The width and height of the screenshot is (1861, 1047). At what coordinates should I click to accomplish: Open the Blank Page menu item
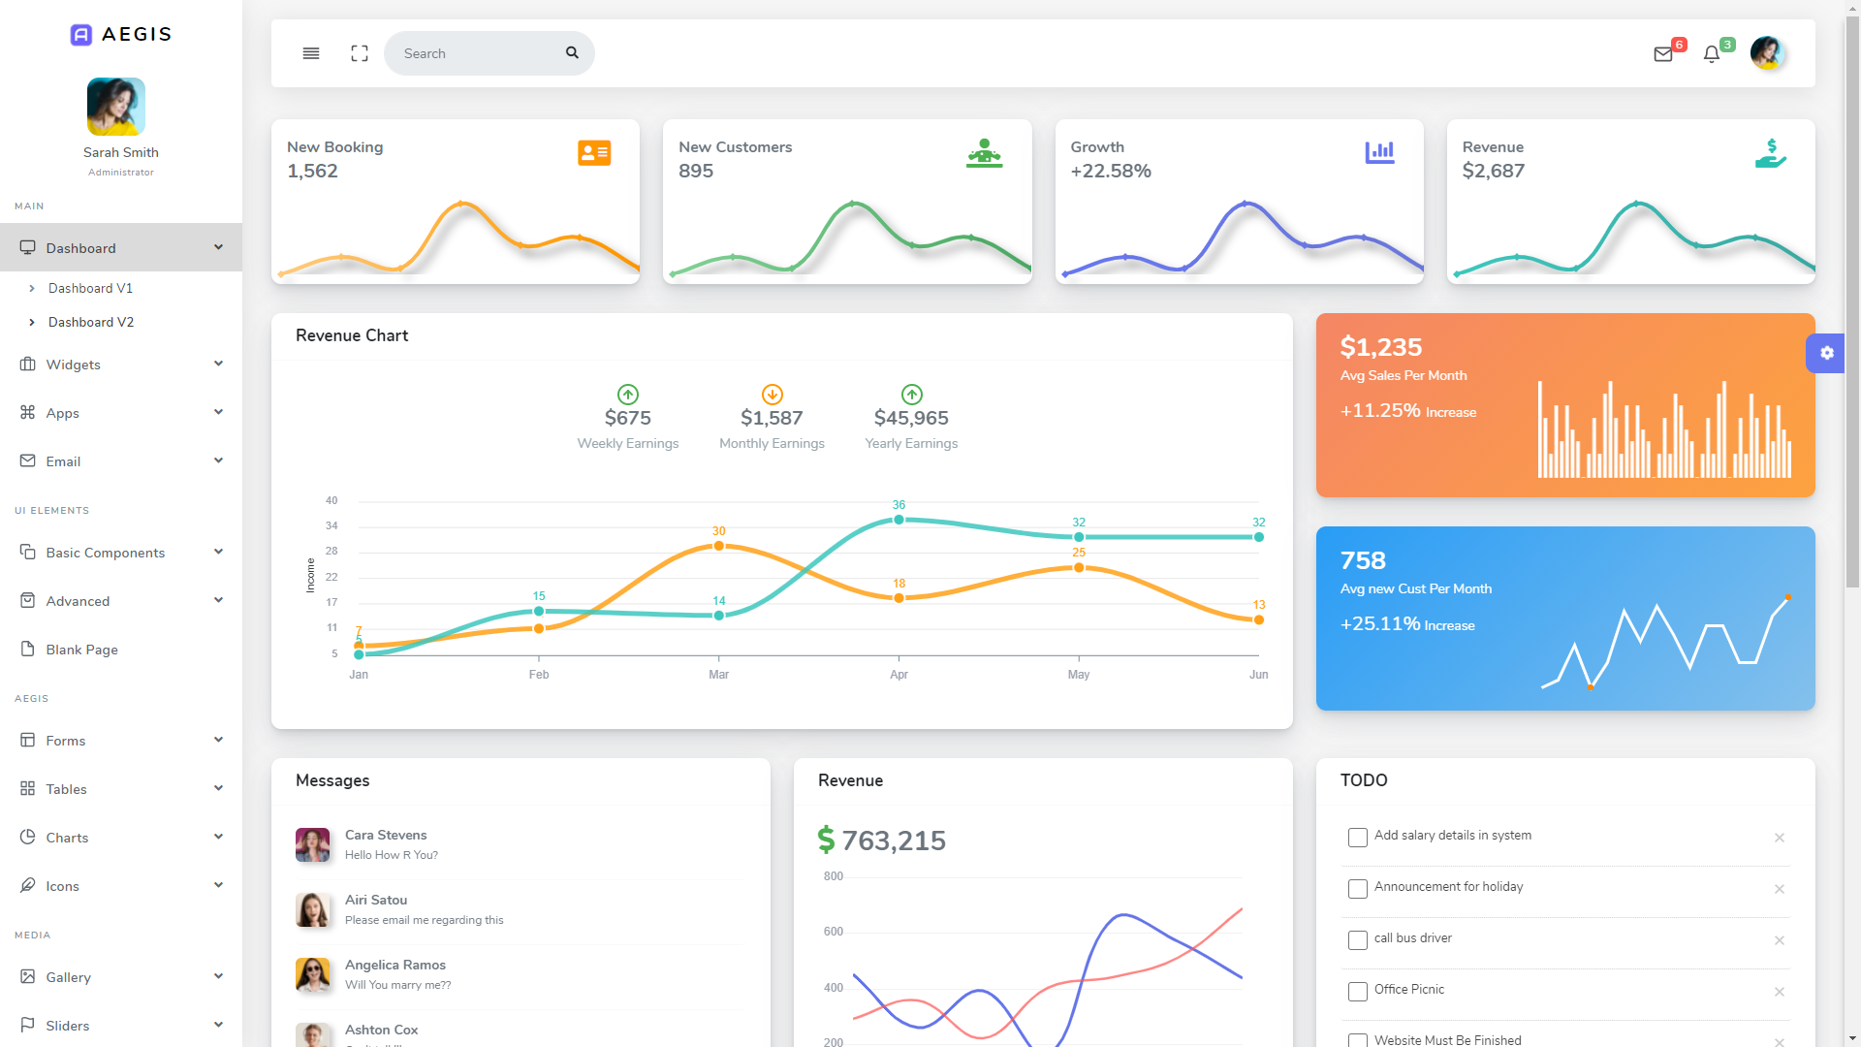[x=82, y=650]
